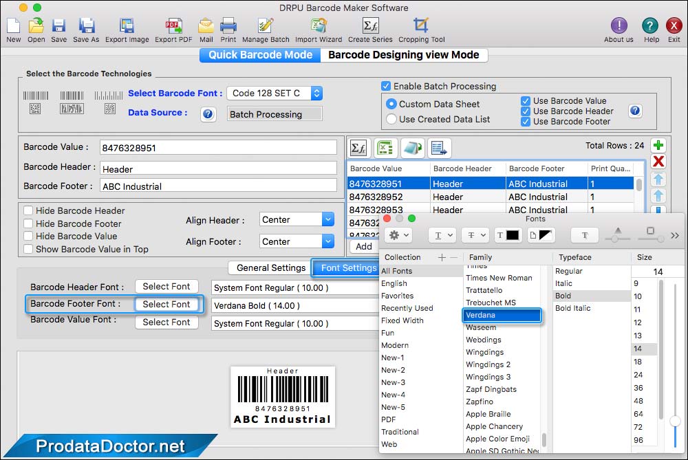Click the Mail toolbar icon
Image resolution: width=688 pixels, height=460 pixels.
(206, 26)
